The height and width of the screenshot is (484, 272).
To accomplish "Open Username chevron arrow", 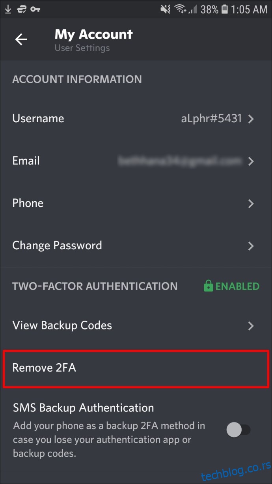I will point(251,119).
